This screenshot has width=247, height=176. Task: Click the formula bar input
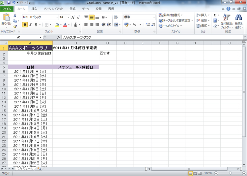click(152, 37)
